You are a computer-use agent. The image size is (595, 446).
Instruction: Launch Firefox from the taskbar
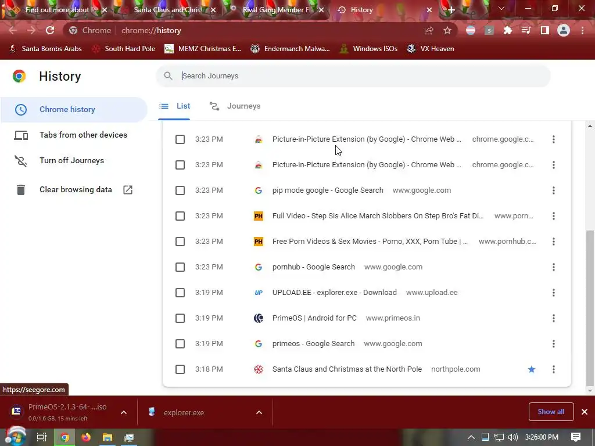pos(86,437)
